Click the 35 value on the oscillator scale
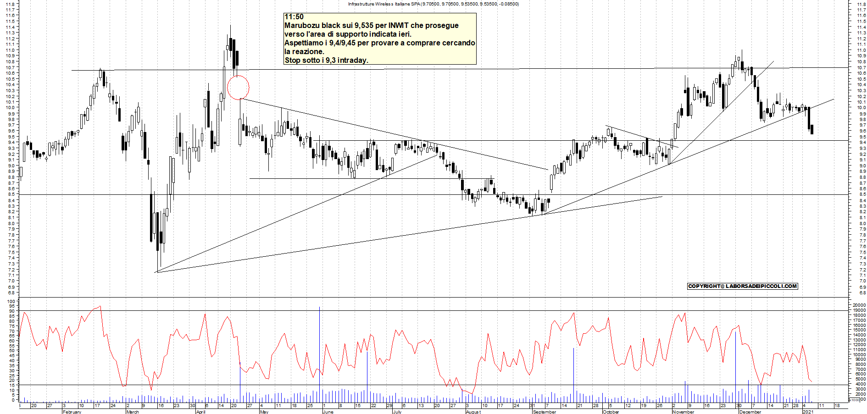 tap(12, 365)
